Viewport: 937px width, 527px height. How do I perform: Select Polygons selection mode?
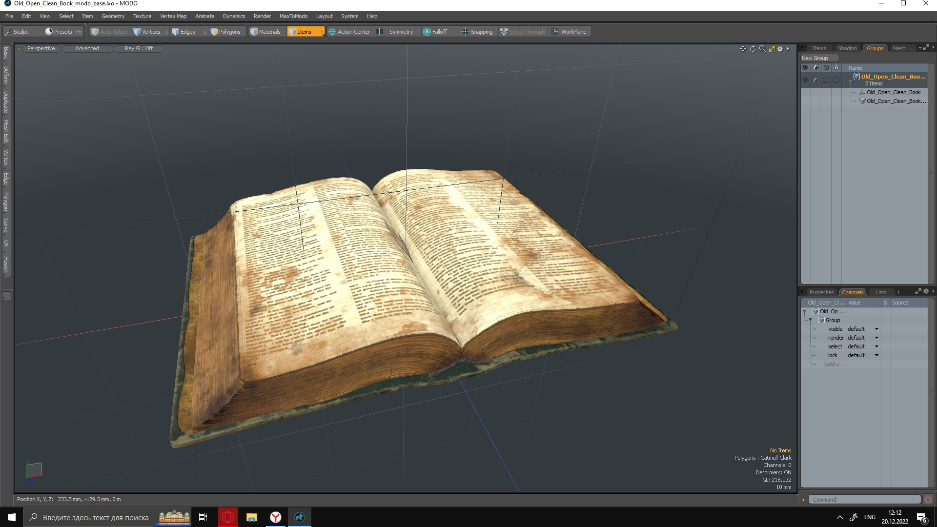pos(225,32)
